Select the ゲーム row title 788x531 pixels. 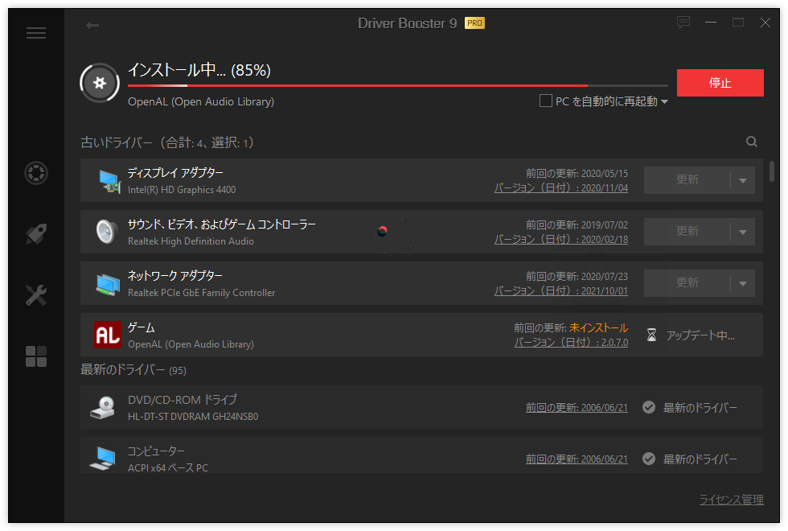142,328
